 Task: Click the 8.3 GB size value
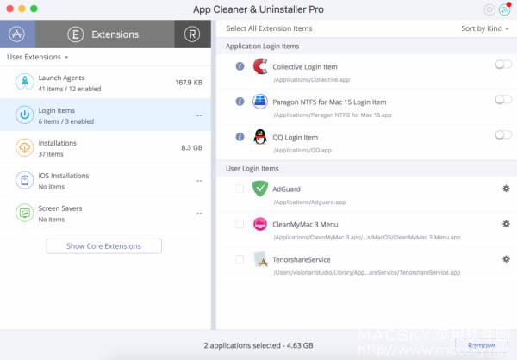click(192, 147)
